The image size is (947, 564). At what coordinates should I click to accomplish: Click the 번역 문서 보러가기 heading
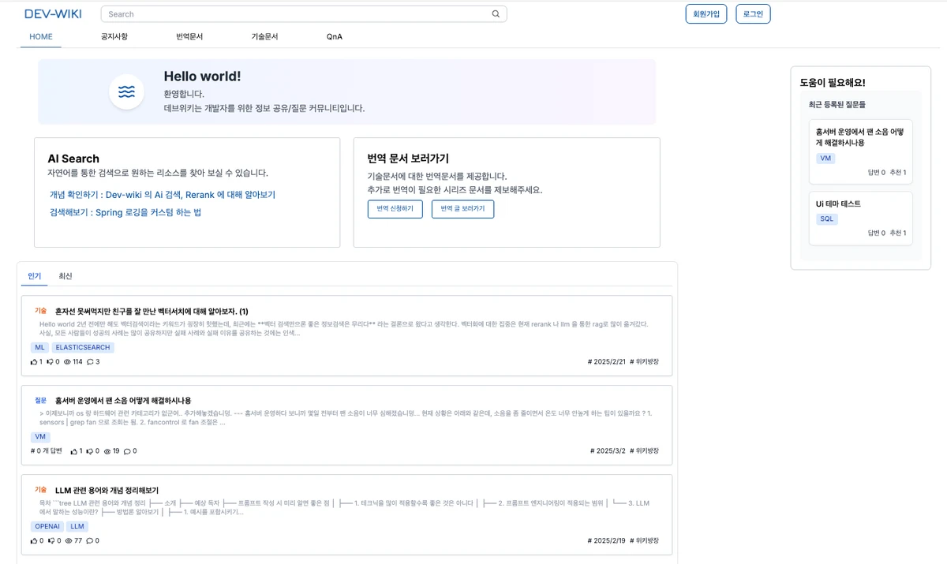coord(408,159)
